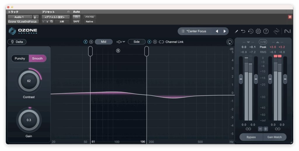Click the pencil edit preset icon
This screenshot has height=151, width=299.
click(x=236, y=31)
